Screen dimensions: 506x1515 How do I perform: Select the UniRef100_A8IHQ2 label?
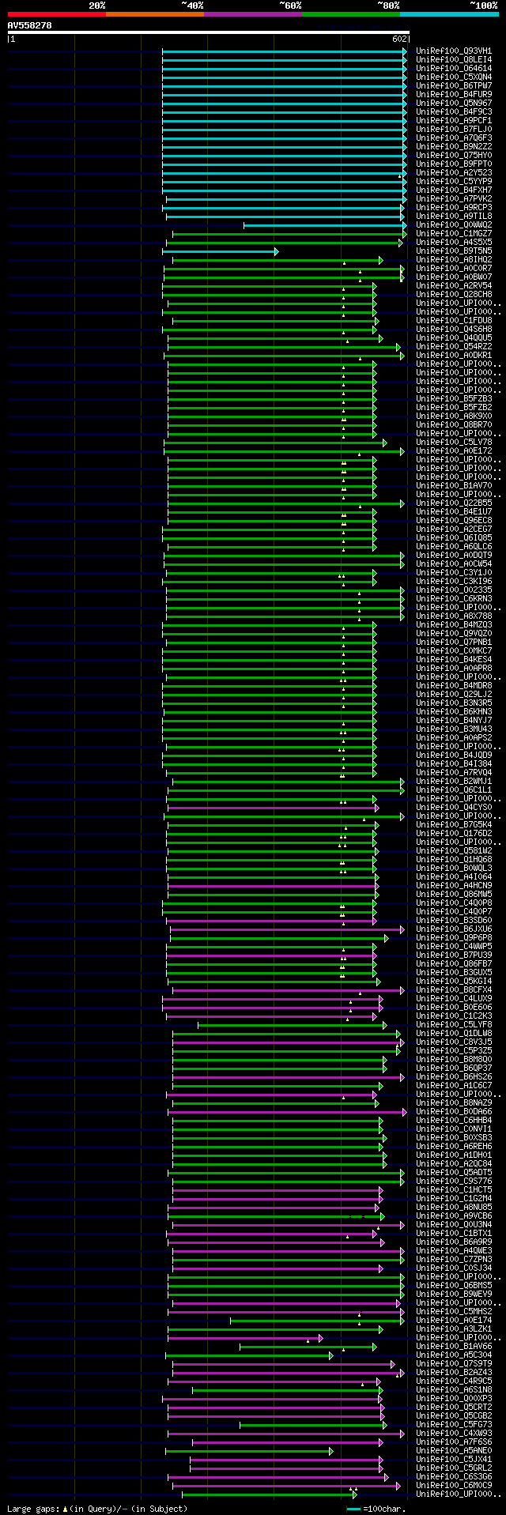pos(454,259)
